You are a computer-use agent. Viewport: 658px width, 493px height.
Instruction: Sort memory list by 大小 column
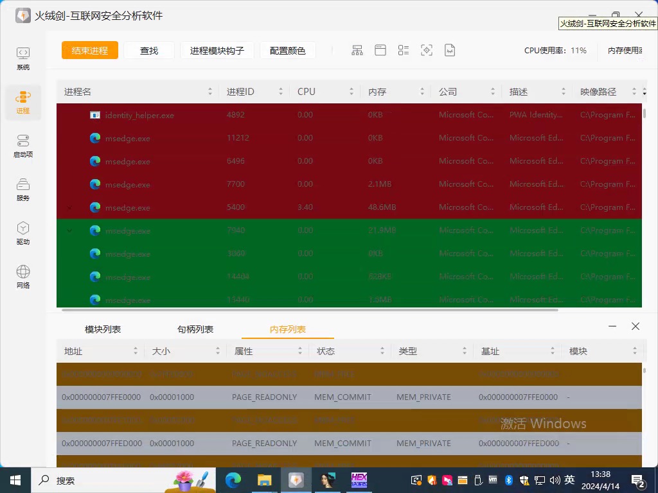pyautogui.click(x=185, y=351)
